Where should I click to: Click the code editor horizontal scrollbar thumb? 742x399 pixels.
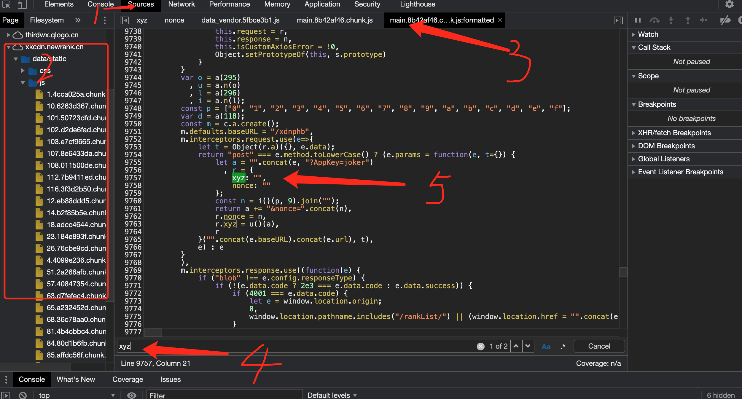(x=153, y=333)
